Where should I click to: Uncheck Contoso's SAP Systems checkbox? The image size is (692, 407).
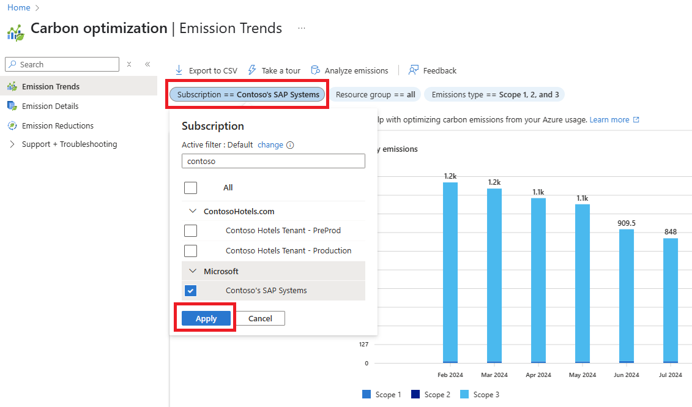[191, 291]
